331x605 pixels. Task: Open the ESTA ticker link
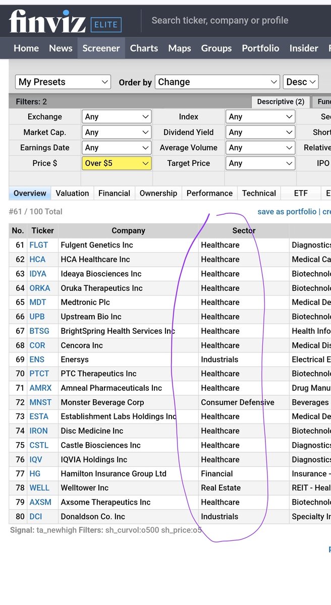[x=39, y=416]
